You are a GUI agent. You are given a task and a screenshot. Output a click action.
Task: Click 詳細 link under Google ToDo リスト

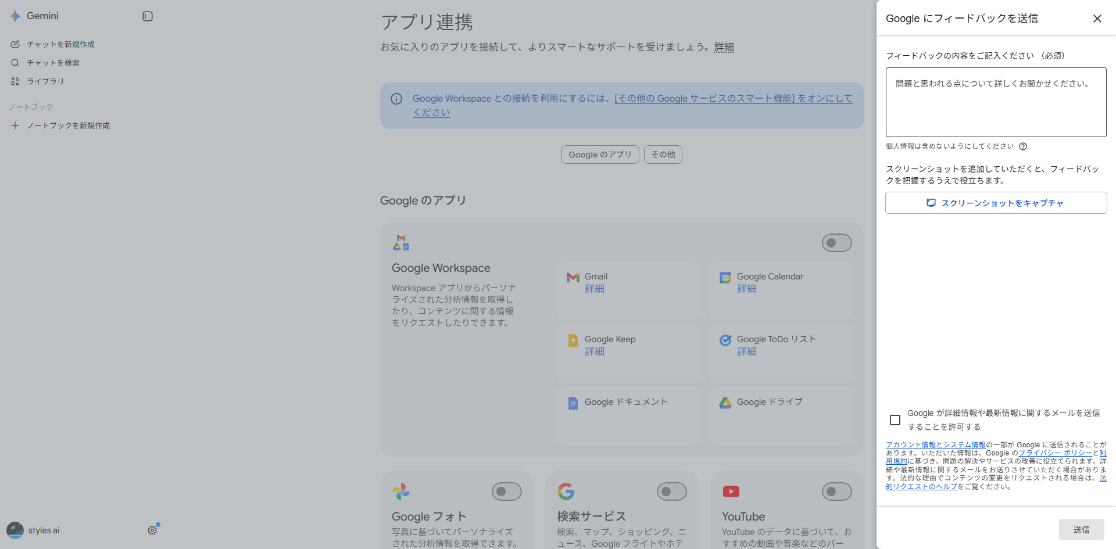[x=747, y=351]
